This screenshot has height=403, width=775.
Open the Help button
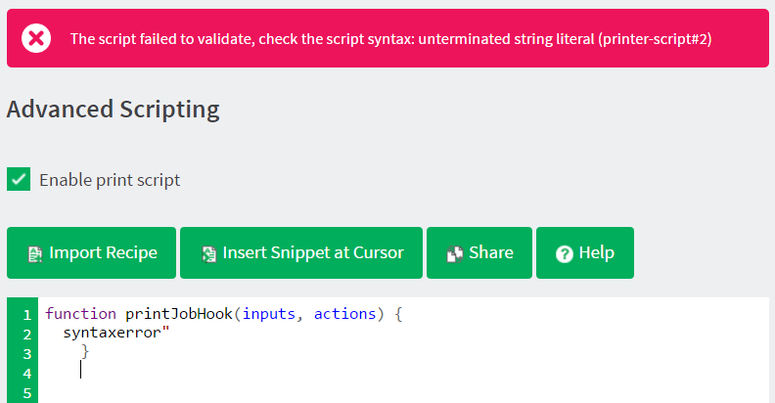tap(585, 253)
